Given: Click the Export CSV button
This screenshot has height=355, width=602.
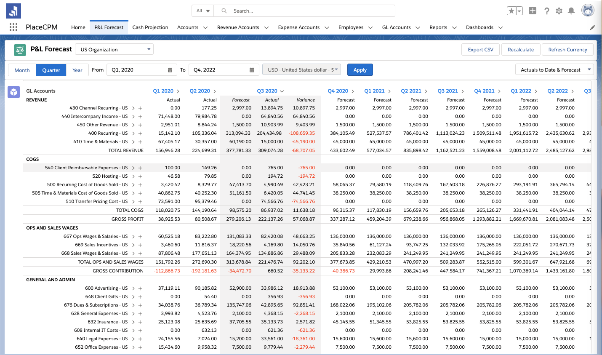Looking at the screenshot, I should (480, 49).
